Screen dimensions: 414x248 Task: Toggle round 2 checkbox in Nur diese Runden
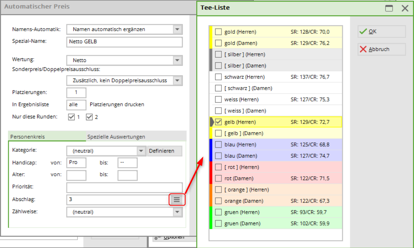click(89, 117)
